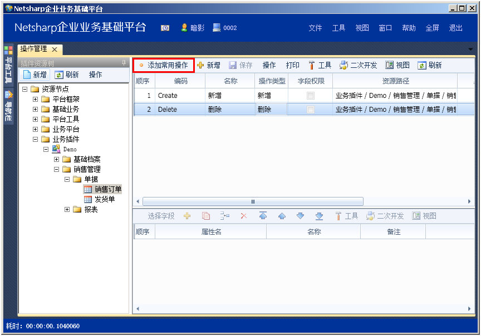Open the 视图 menu in header
The image size is (481, 336).
362,28
